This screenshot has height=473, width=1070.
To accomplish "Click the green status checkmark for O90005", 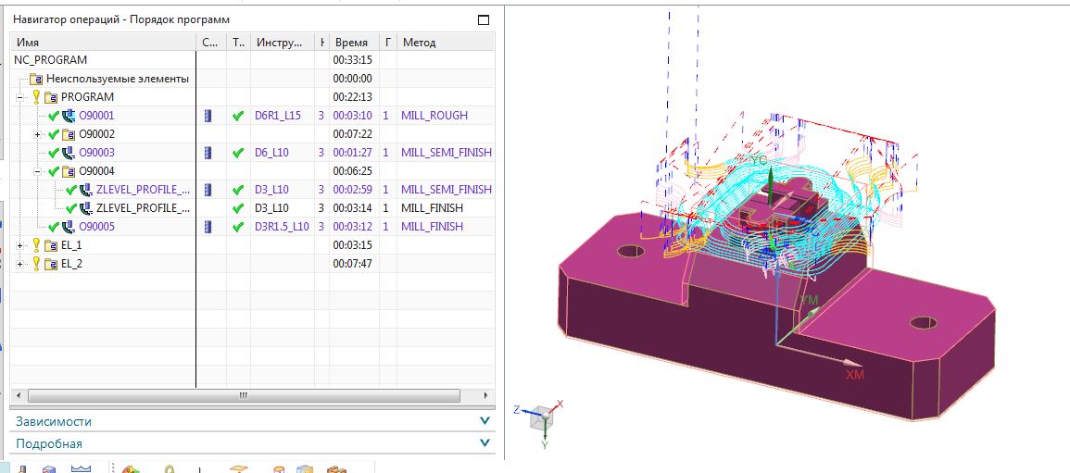I will click(x=53, y=226).
